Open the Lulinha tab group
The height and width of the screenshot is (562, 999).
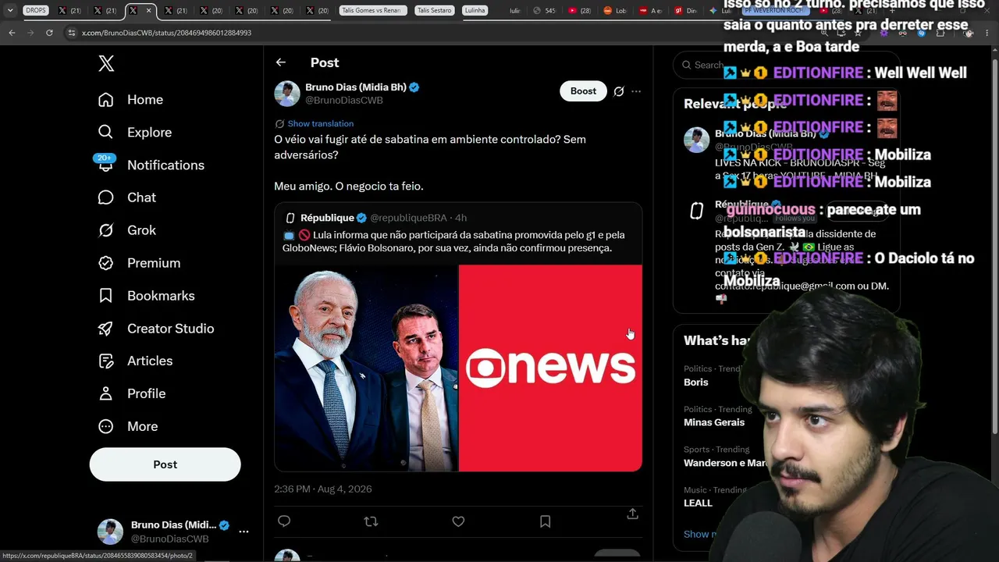click(475, 11)
